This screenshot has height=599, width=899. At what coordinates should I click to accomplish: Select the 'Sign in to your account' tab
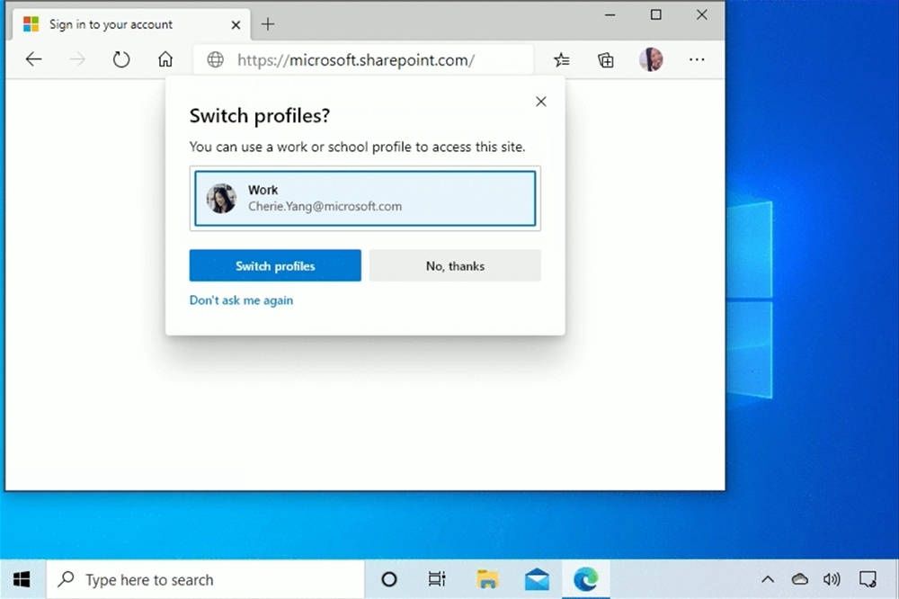click(x=131, y=24)
